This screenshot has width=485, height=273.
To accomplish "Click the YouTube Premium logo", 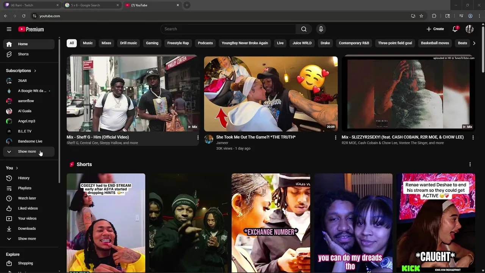I will [x=31, y=29].
